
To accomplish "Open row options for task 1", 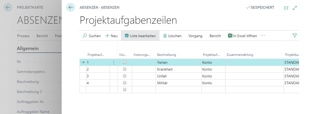I will (x=114, y=63).
